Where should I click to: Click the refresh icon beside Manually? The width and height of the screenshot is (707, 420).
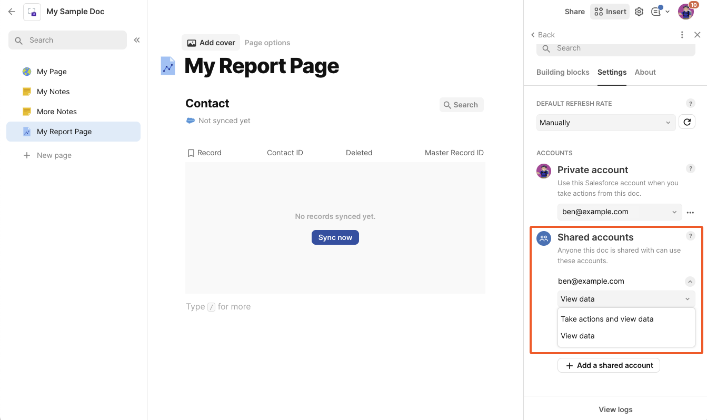[687, 122]
